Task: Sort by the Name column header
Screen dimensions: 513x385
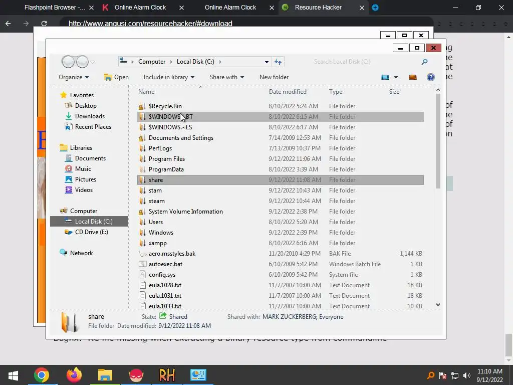Action: (146, 92)
